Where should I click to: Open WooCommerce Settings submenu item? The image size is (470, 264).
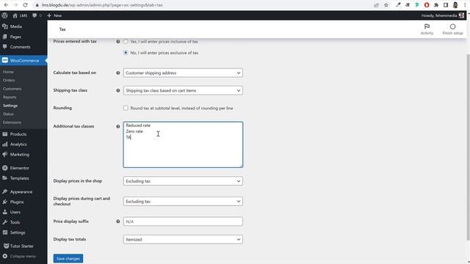(10, 106)
